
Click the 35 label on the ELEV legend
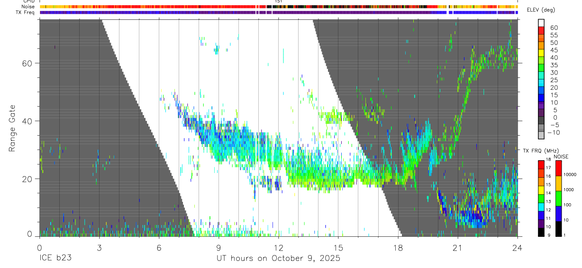click(x=554, y=65)
